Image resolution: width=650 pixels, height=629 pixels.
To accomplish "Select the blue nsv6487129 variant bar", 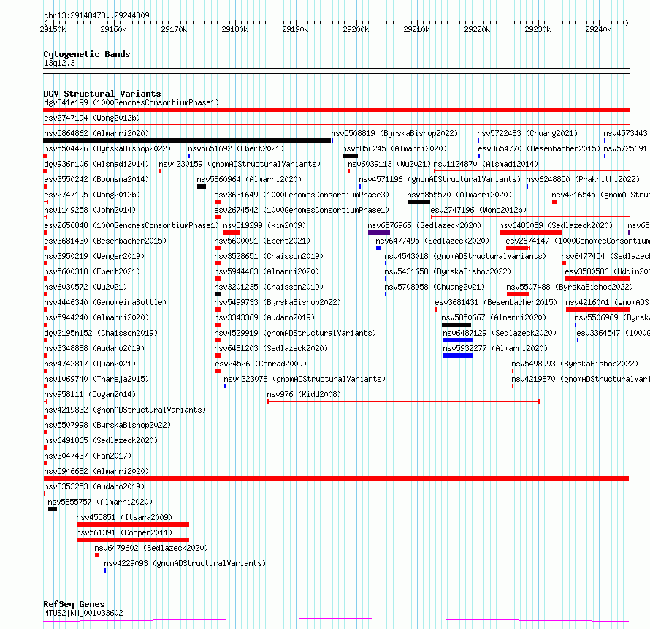I will click(458, 340).
